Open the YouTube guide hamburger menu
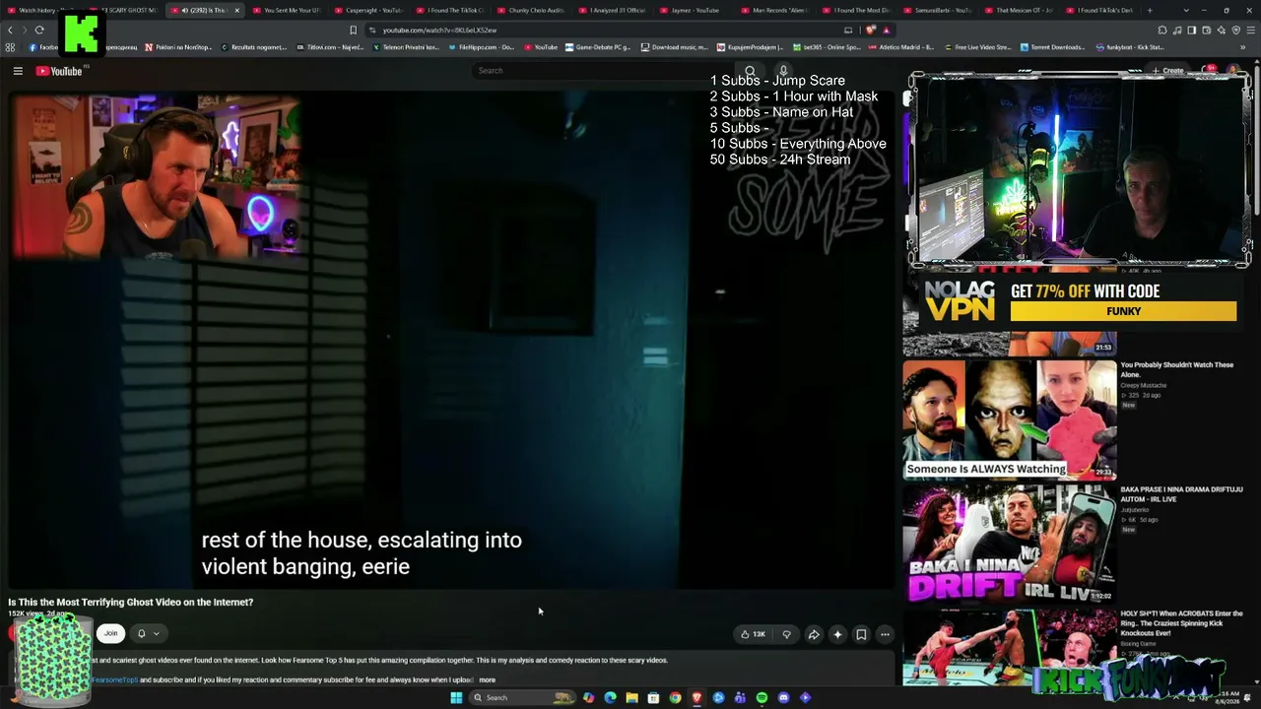1261x709 pixels. tap(18, 71)
